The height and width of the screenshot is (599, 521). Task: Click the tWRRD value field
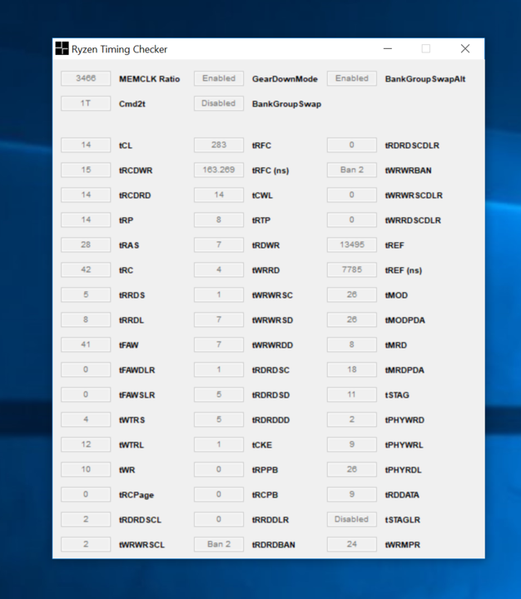[x=219, y=270]
